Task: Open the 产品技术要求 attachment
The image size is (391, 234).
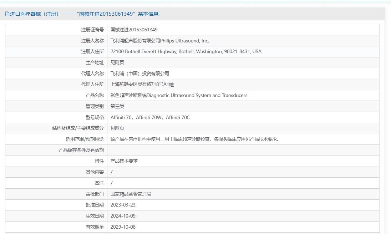Action: (124, 161)
